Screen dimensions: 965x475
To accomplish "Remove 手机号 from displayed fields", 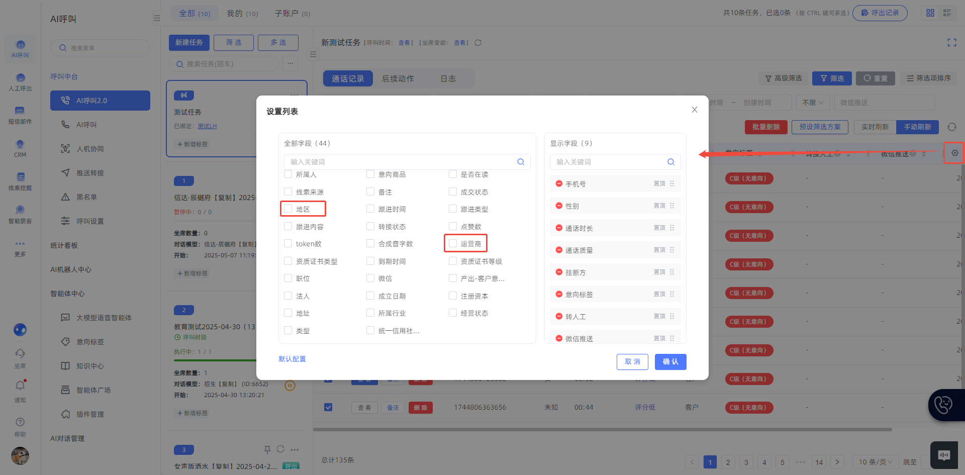I will pos(559,184).
